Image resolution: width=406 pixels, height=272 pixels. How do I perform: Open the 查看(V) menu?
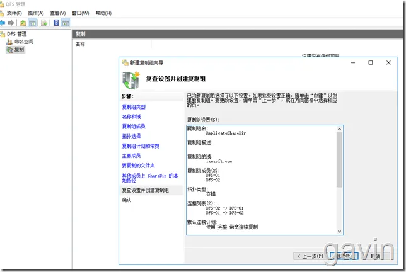coord(58,13)
